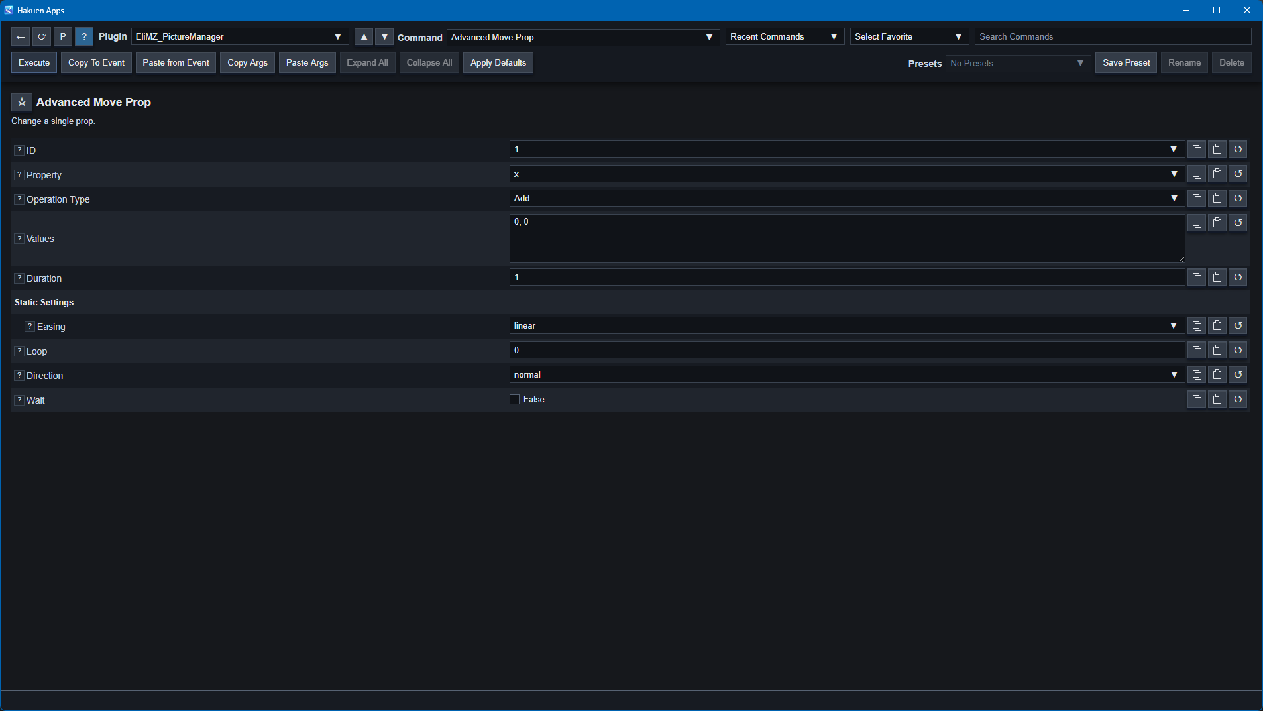Paste into Operation Type row
This screenshot has height=711, width=1263.
click(x=1217, y=199)
